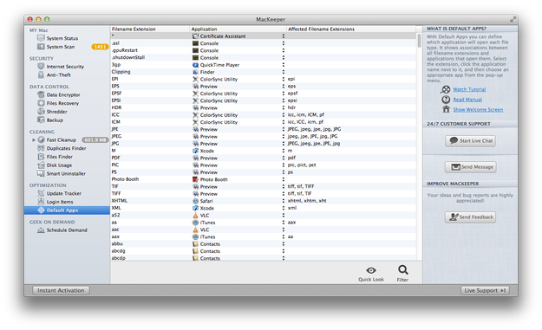542x330 pixels.
Task: Open application popup for Finder Clipping row
Action: 283,72
